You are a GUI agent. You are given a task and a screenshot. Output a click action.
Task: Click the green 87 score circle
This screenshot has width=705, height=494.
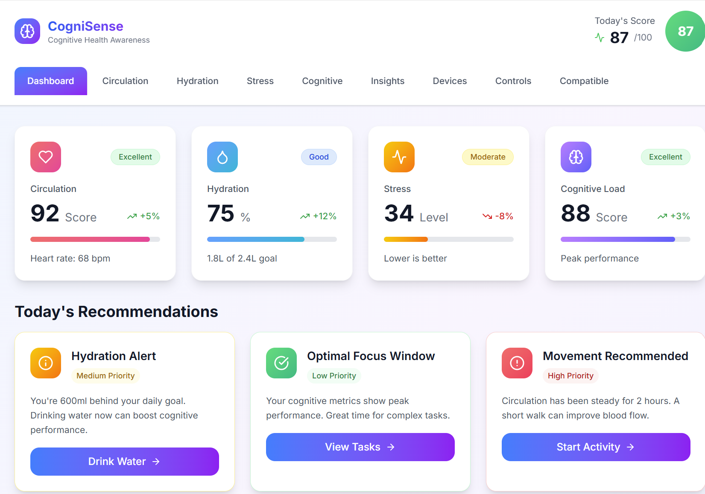[x=685, y=31]
